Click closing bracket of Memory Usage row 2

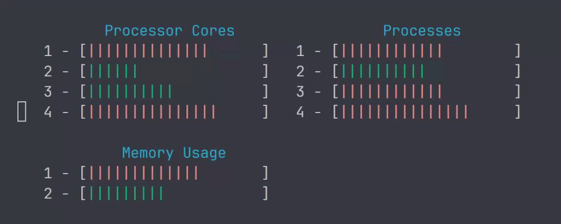coord(265,194)
